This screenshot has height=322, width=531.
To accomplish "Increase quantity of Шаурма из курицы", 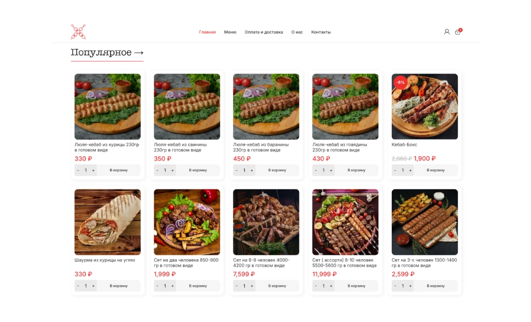I will [x=93, y=286].
